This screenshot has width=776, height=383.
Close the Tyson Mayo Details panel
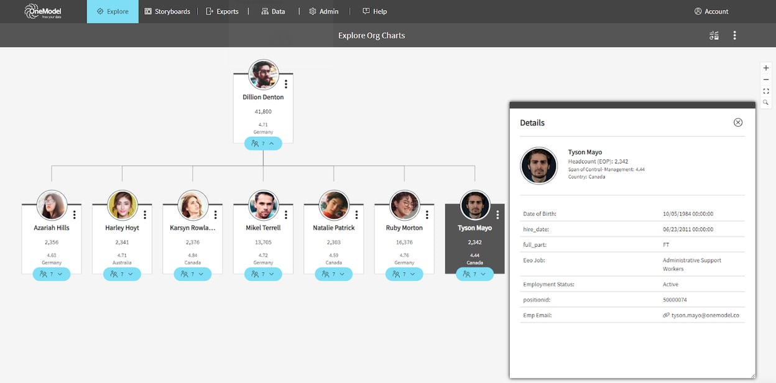[x=738, y=122]
